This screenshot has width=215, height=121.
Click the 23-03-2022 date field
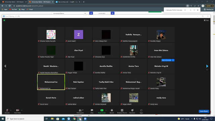point(102,13)
